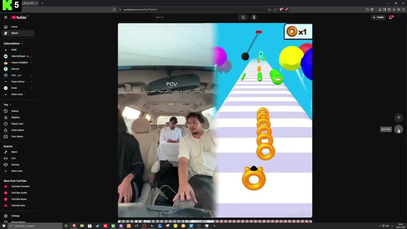Screen dimensions: 407x229
Task: Click the YouTube logo
Action: [19, 17]
